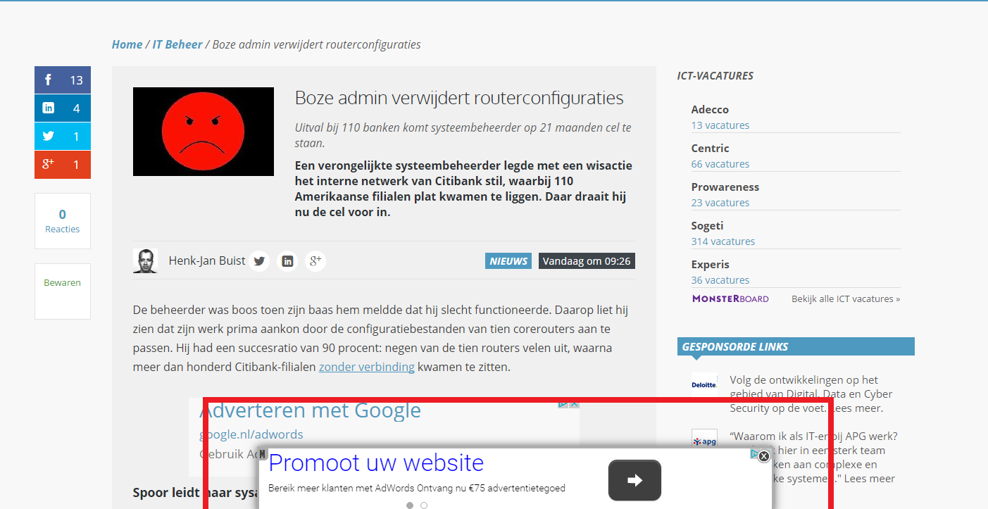Open author's LinkedIn profile icon
This screenshot has width=988, height=509.
click(287, 261)
